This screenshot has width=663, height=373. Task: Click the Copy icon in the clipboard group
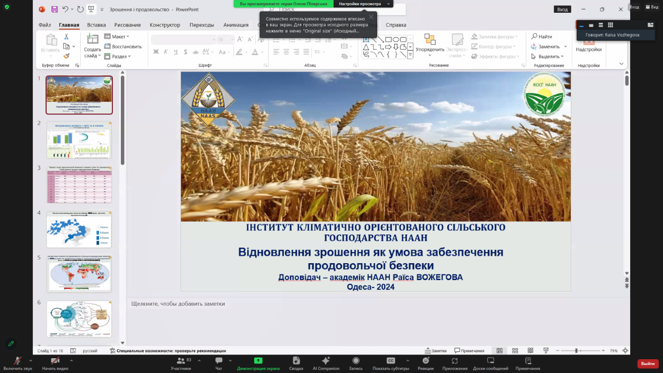pyautogui.click(x=66, y=46)
